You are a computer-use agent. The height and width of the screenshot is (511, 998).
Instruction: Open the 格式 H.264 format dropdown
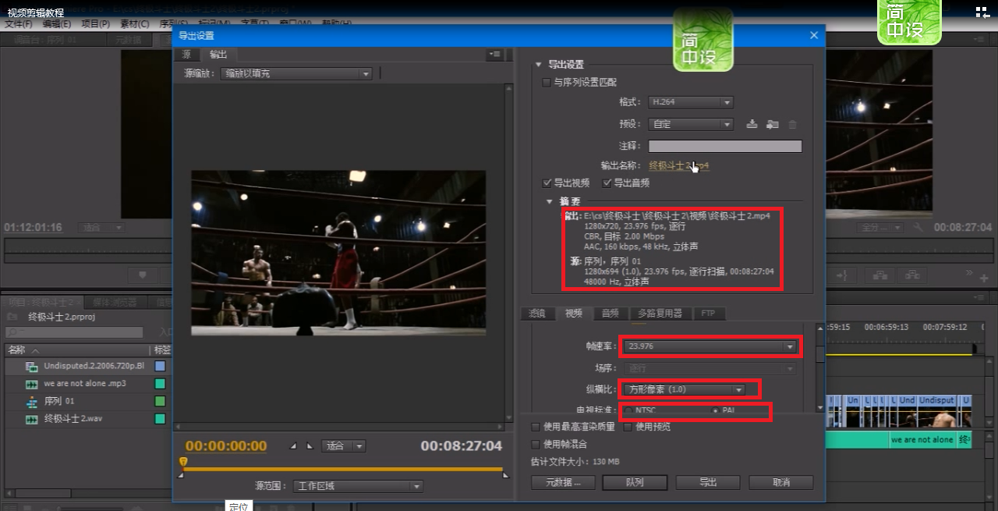(691, 102)
